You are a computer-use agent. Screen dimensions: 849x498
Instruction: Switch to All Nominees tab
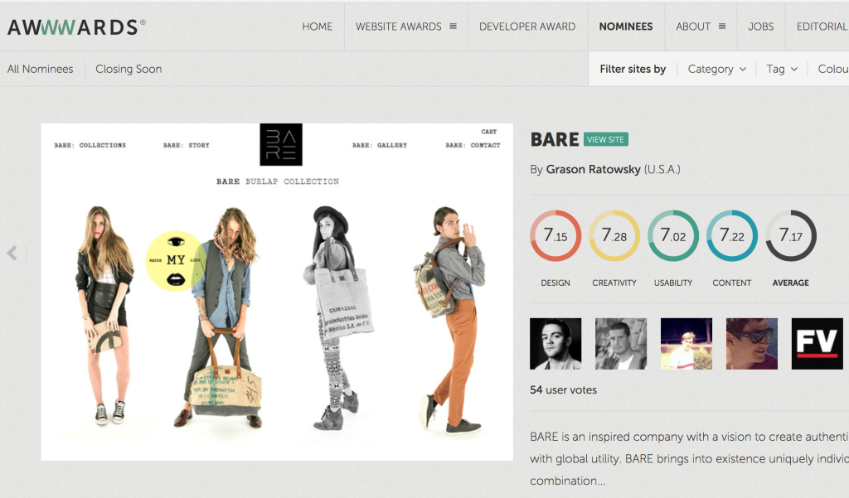(40, 69)
